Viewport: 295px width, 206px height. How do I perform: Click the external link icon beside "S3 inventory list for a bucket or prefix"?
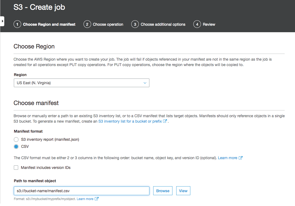click(x=165, y=121)
